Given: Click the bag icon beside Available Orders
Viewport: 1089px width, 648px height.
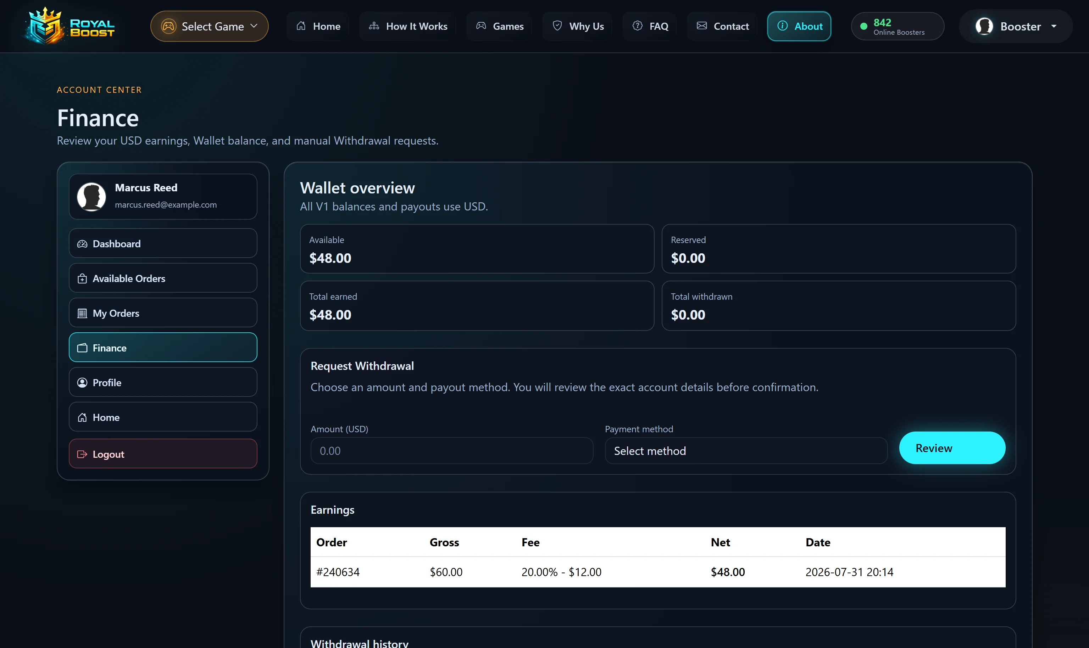Looking at the screenshot, I should (82, 278).
